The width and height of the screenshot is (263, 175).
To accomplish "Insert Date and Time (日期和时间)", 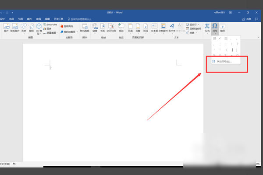I will [x=194, y=28].
